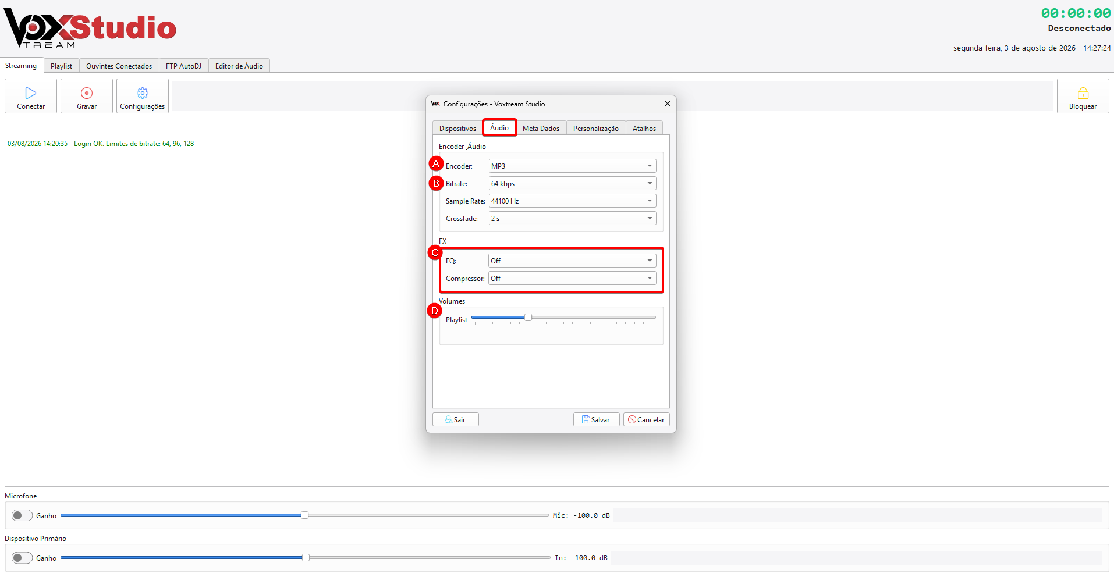Viewport: 1114px width, 577px height.
Task: Click the In: -100.0 dB readout
Action: (x=581, y=558)
